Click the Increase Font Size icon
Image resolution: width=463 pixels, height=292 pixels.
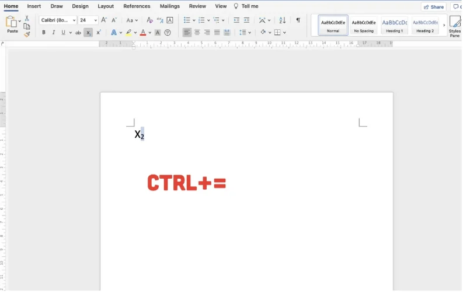[x=104, y=20]
